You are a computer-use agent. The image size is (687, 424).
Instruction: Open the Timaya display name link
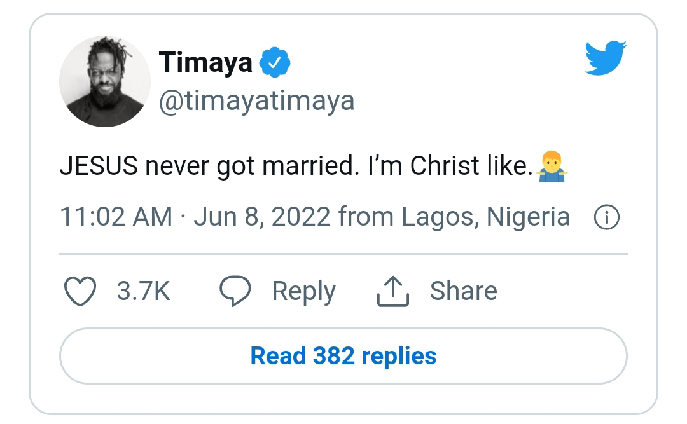click(x=205, y=63)
